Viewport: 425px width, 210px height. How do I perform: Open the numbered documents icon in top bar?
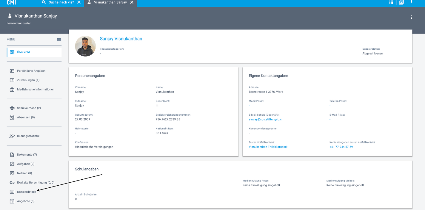click(x=401, y=2)
